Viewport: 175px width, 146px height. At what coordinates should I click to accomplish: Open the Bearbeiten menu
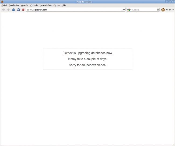pyautogui.click(x=14, y=5)
